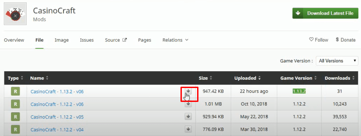Expand the Relations dropdown menu
361x136 pixels.
click(176, 40)
